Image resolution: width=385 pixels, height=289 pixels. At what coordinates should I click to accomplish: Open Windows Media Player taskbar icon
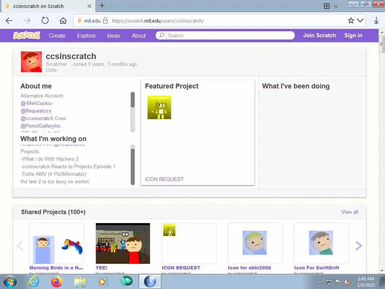103,281
